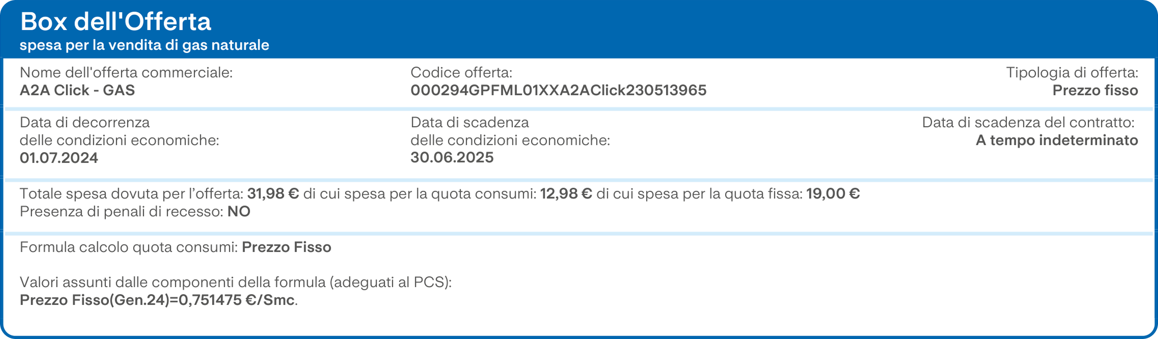Image resolution: width=1158 pixels, height=339 pixels.
Task: Select the expiry date 30.06.2025
Action: [x=452, y=157]
